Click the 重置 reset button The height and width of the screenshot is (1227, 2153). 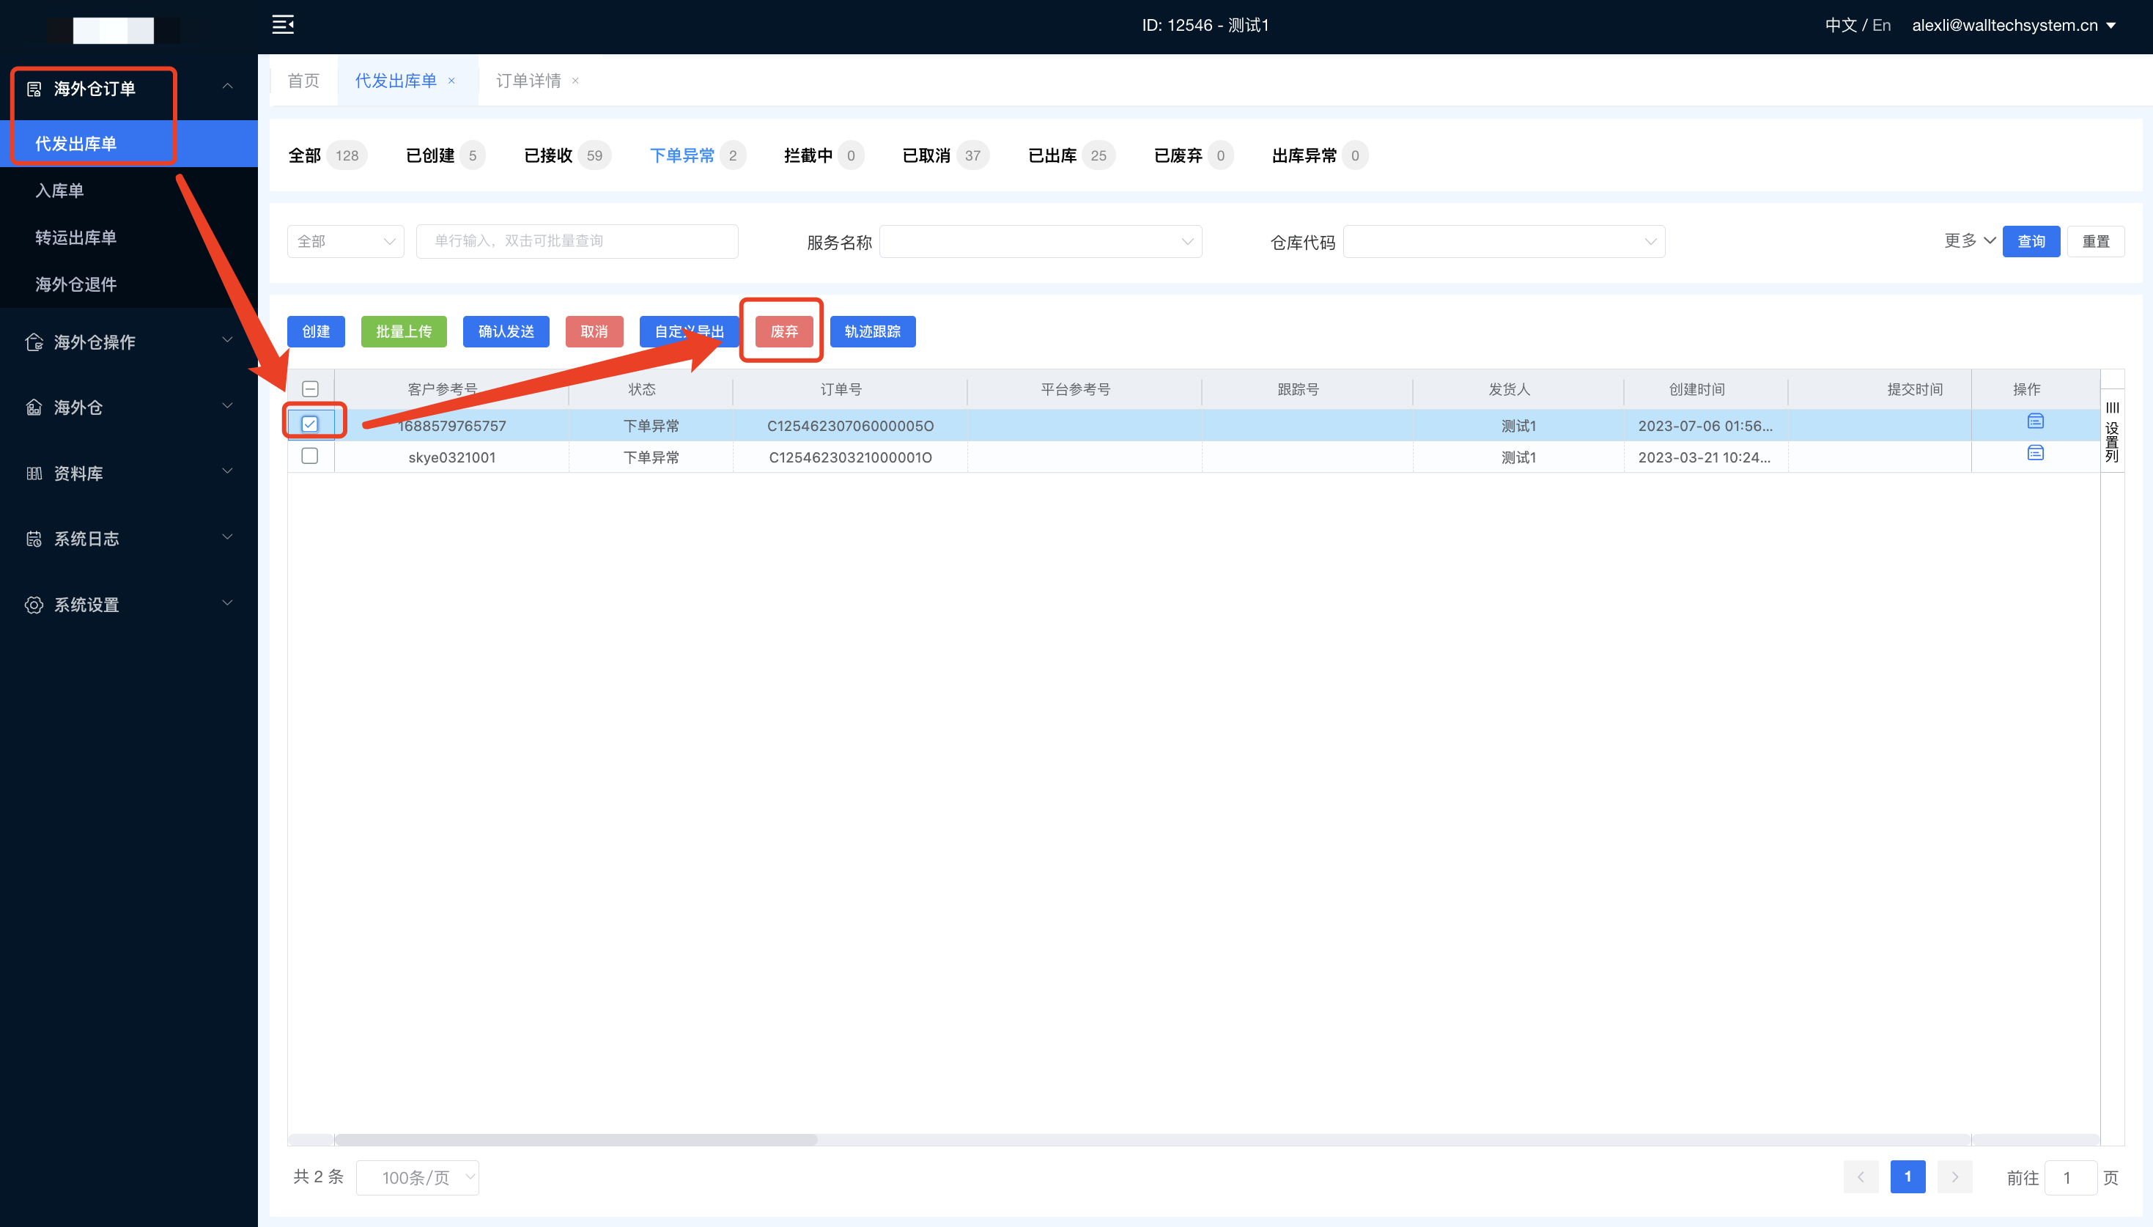point(2096,242)
